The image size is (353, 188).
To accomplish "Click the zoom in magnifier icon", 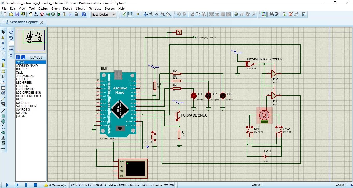I will click(151, 15).
